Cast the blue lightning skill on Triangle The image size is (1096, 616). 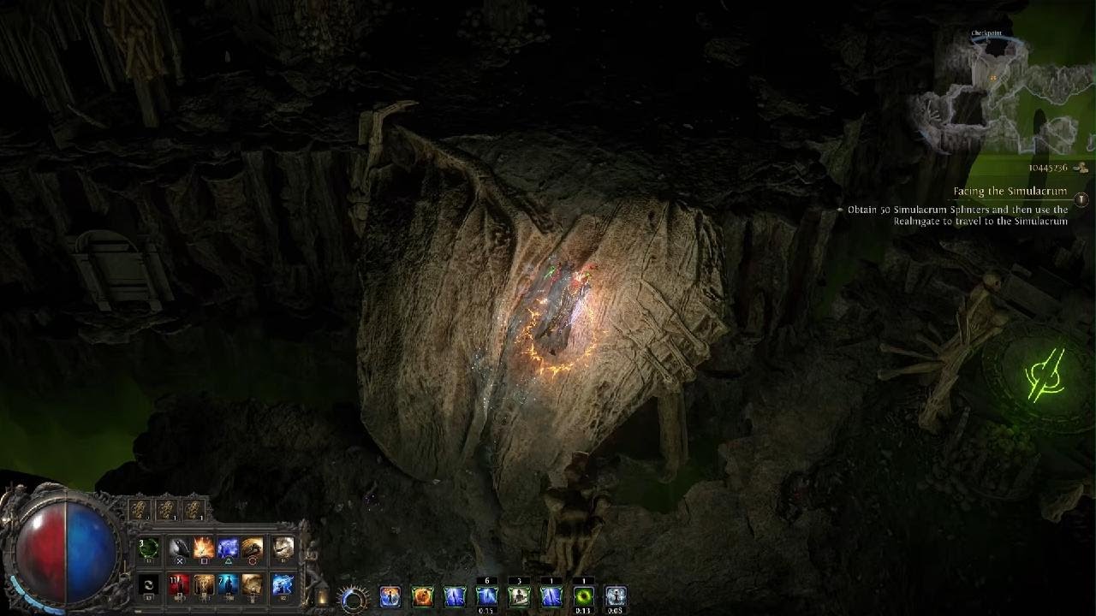[x=228, y=548]
